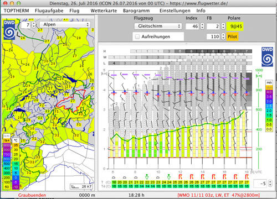Click the yellow 9@45 Polare button
This screenshot has width=277, height=199.
pyautogui.click(x=235, y=26)
